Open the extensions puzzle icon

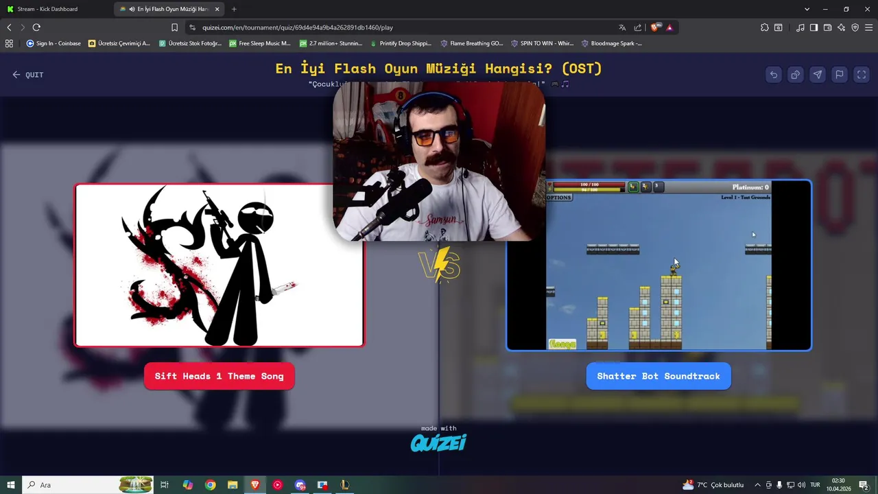(x=765, y=27)
